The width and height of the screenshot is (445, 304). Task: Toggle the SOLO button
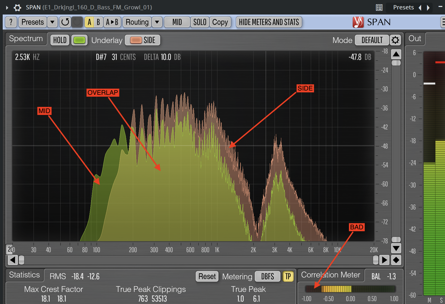(x=200, y=22)
